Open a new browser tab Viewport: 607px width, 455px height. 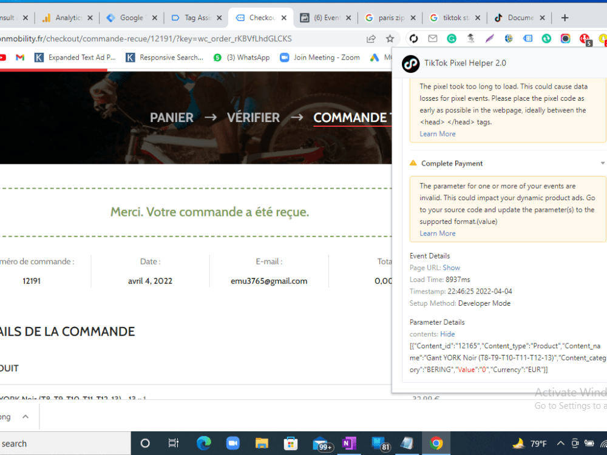[x=565, y=18]
